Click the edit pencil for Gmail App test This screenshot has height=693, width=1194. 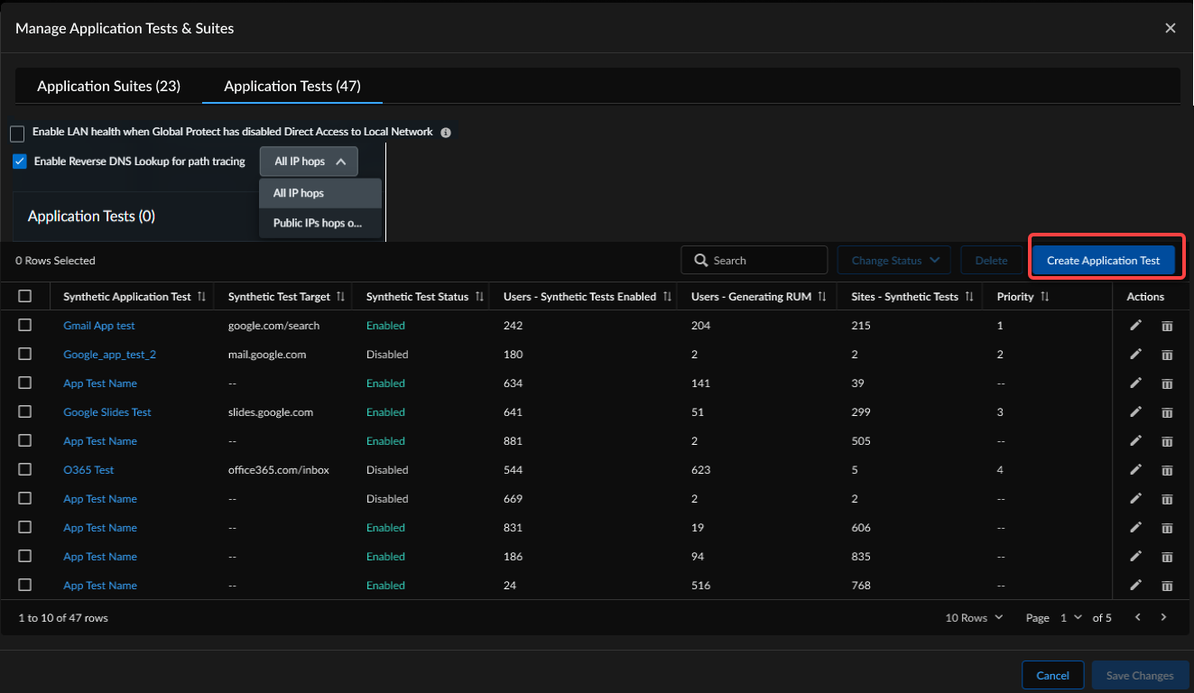point(1135,325)
